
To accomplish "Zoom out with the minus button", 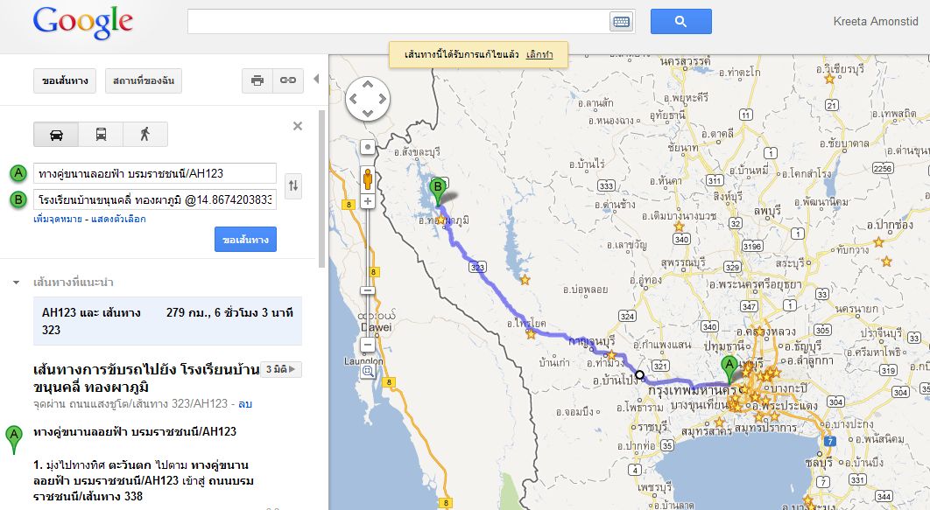I will 368,344.
